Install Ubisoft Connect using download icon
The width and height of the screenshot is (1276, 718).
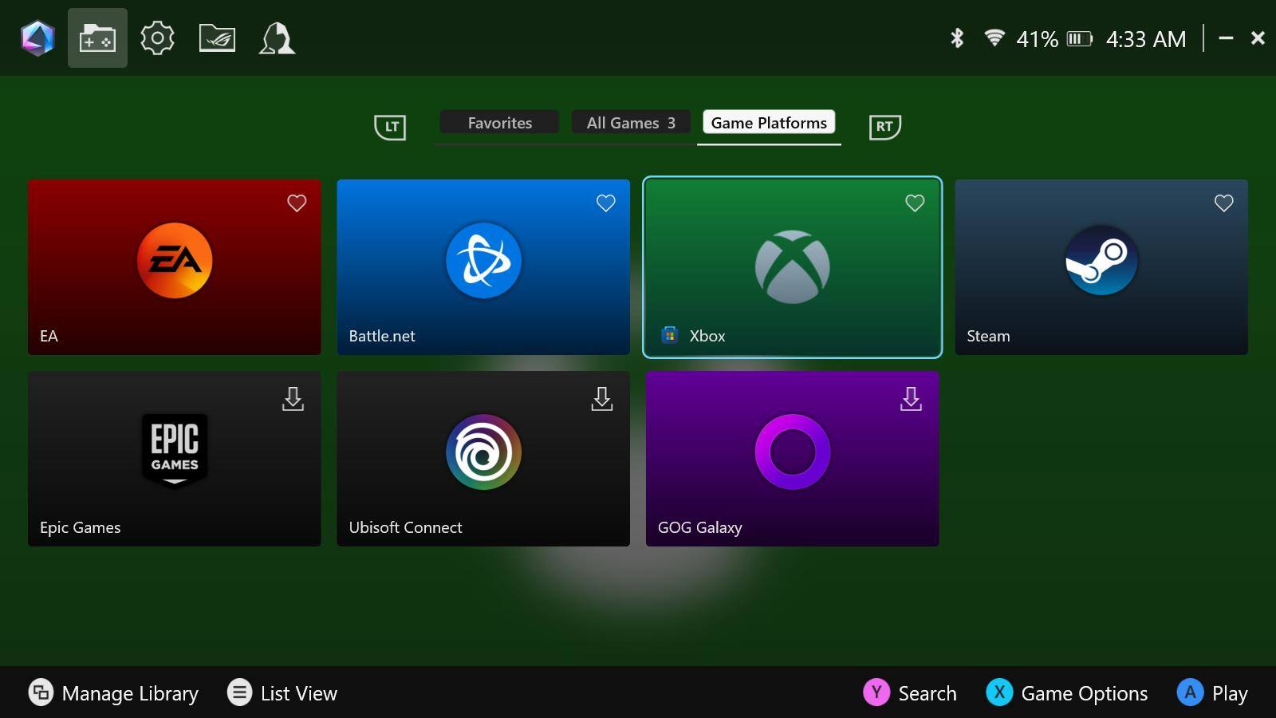[x=602, y=399]
